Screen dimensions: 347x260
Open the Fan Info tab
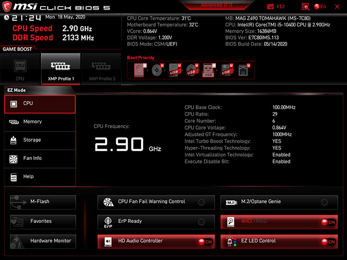click(x=40, y=159)
